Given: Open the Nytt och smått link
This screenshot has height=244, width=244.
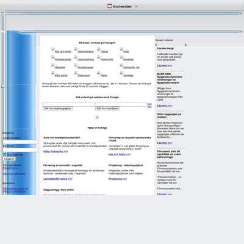Looking at the screenshot, I should (63, 52).
